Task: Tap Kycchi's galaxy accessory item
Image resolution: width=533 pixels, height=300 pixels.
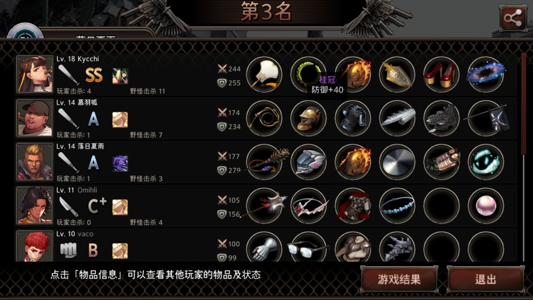Action: click(x=486, y=75)
